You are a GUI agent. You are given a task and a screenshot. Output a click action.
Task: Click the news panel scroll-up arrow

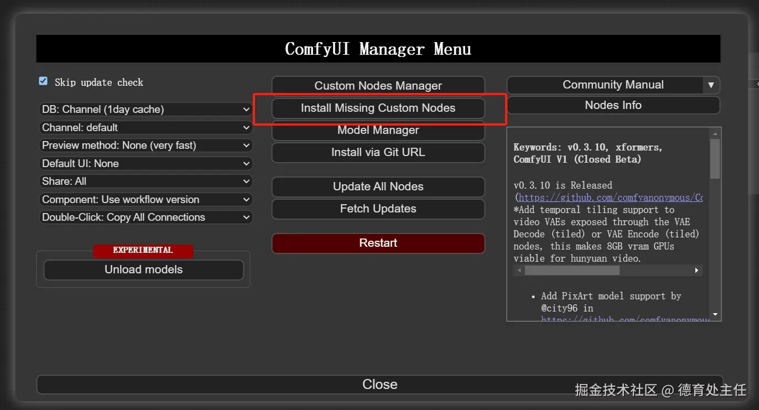tap(715, 133)
